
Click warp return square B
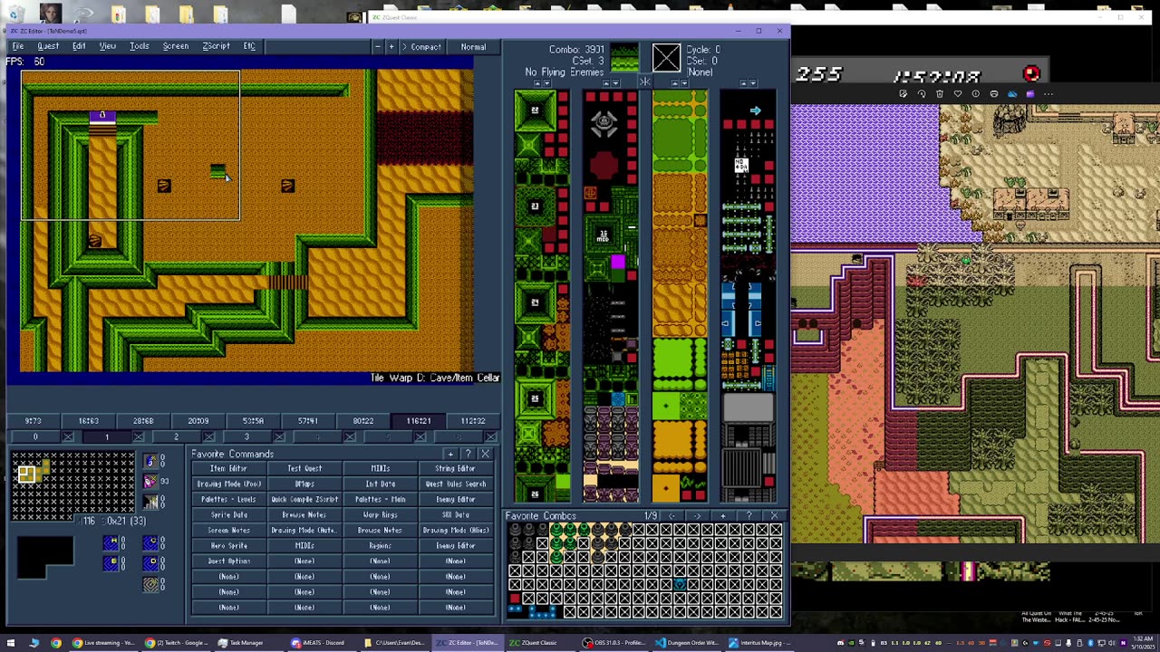coord(111,563)
